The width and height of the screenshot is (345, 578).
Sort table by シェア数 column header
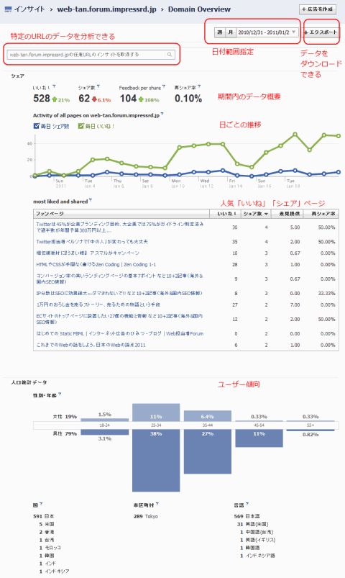256,214
